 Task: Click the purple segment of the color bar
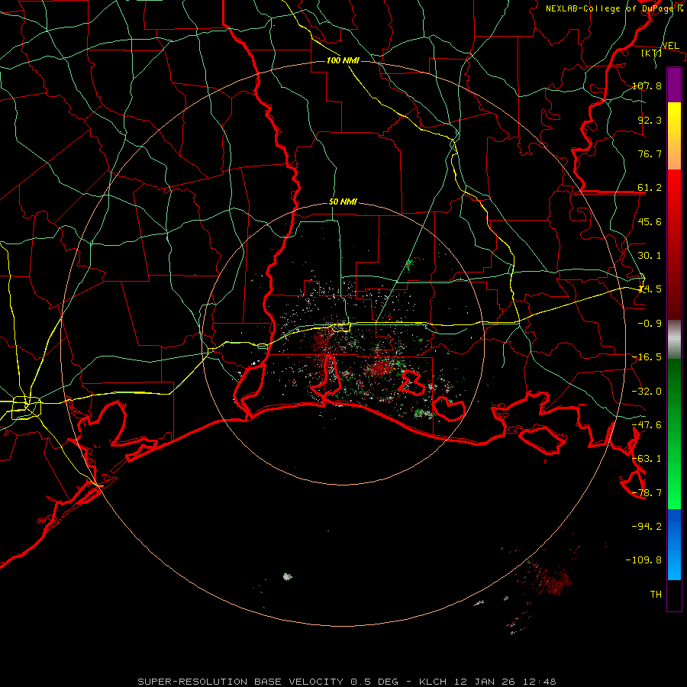point(674,85)
